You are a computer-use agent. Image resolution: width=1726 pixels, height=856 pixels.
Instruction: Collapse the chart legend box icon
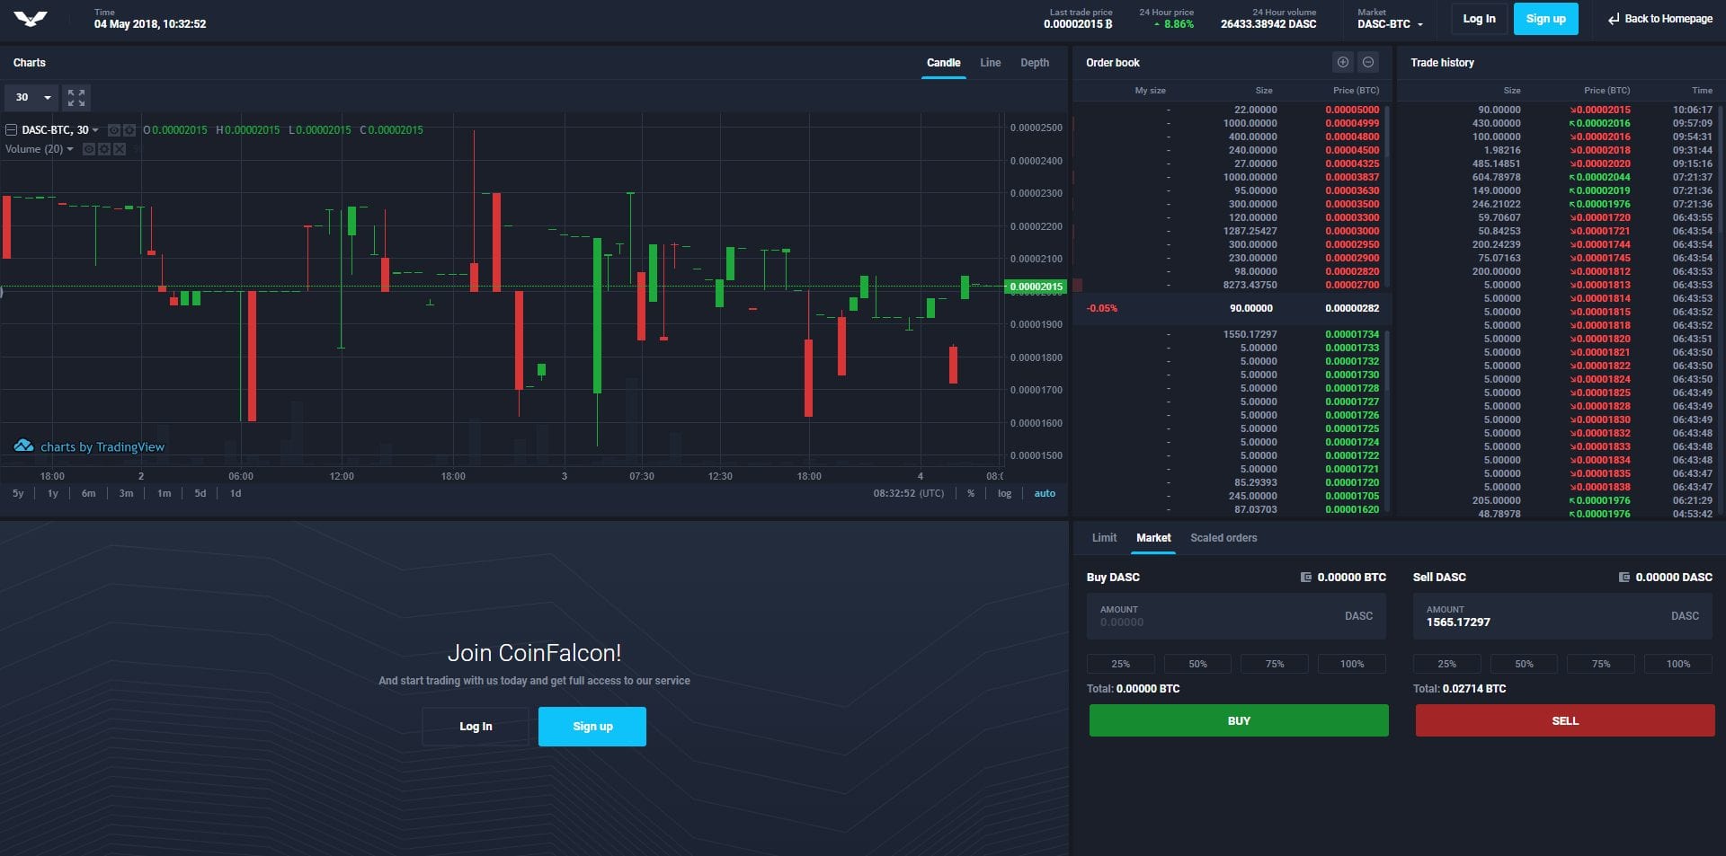point(12,130)
